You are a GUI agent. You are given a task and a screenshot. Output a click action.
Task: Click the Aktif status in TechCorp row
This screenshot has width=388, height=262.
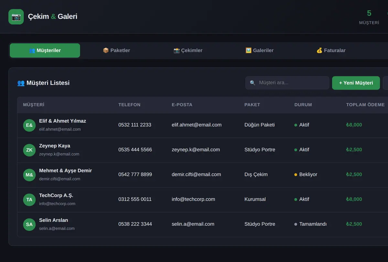[302, 199]
